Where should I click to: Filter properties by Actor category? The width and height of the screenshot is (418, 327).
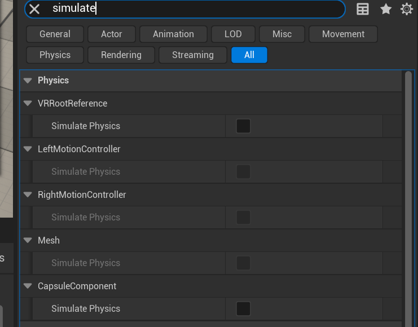click(x=111, y=34)
